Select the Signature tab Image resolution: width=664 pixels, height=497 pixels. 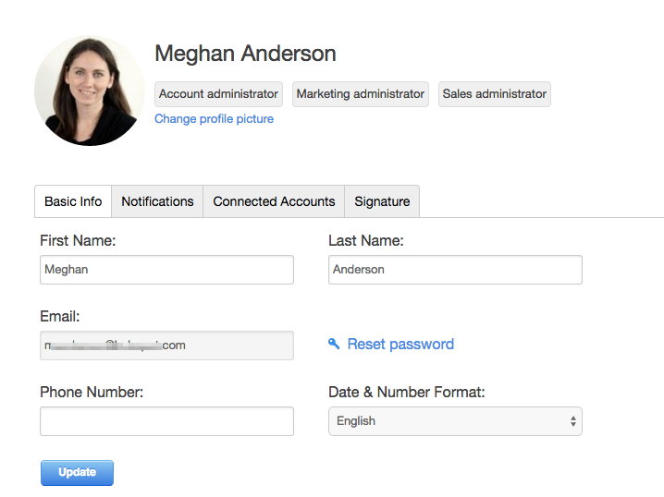pos(382,201)
